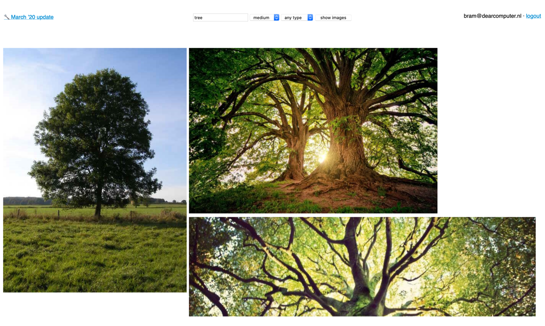Click the up arrow of the type stepper

coord(310,15)
